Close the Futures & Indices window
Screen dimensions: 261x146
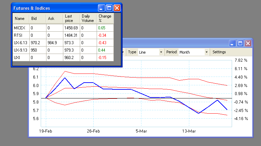(117, 8)
